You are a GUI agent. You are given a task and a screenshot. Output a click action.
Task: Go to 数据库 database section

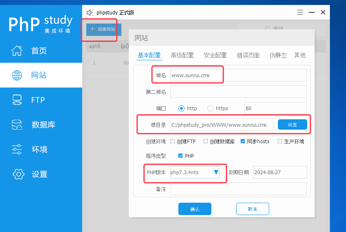(x=41, y=125)
